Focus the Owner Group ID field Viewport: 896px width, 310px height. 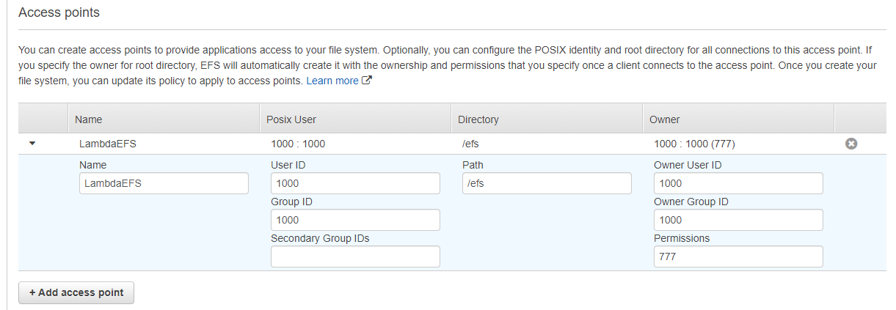click(738, 220)
